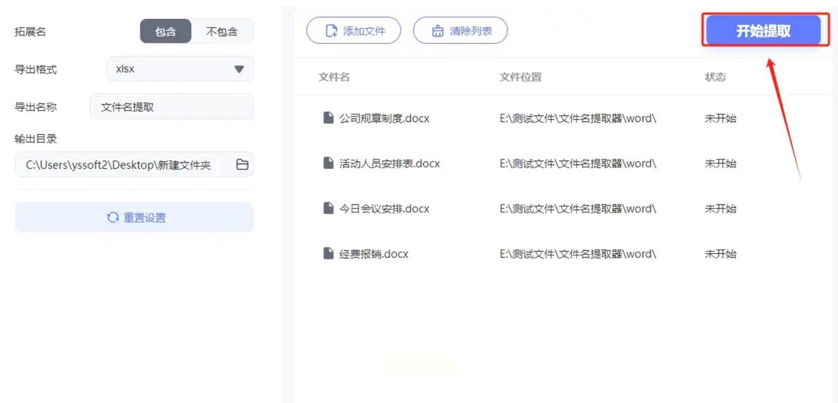The width and height of the screenshot is (838, 403).
Task: Select file name 经费报销.docx
Action: [x=374, y=254]
